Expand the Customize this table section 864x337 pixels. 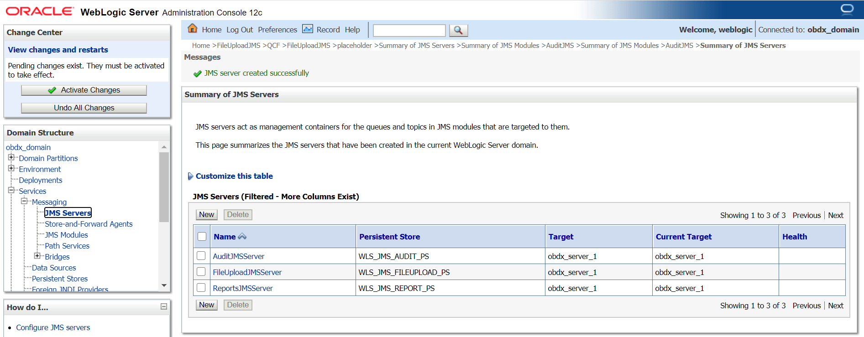[x=190, y=176]
